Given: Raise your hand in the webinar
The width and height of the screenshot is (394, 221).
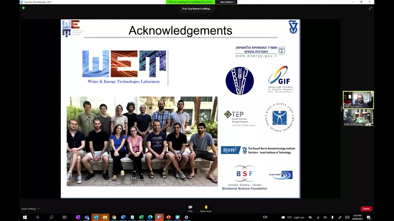Looking at the screenshot, I should 206,209.
